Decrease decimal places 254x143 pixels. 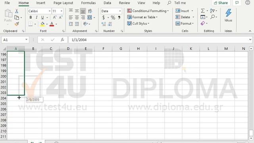[x=110, y=24]
